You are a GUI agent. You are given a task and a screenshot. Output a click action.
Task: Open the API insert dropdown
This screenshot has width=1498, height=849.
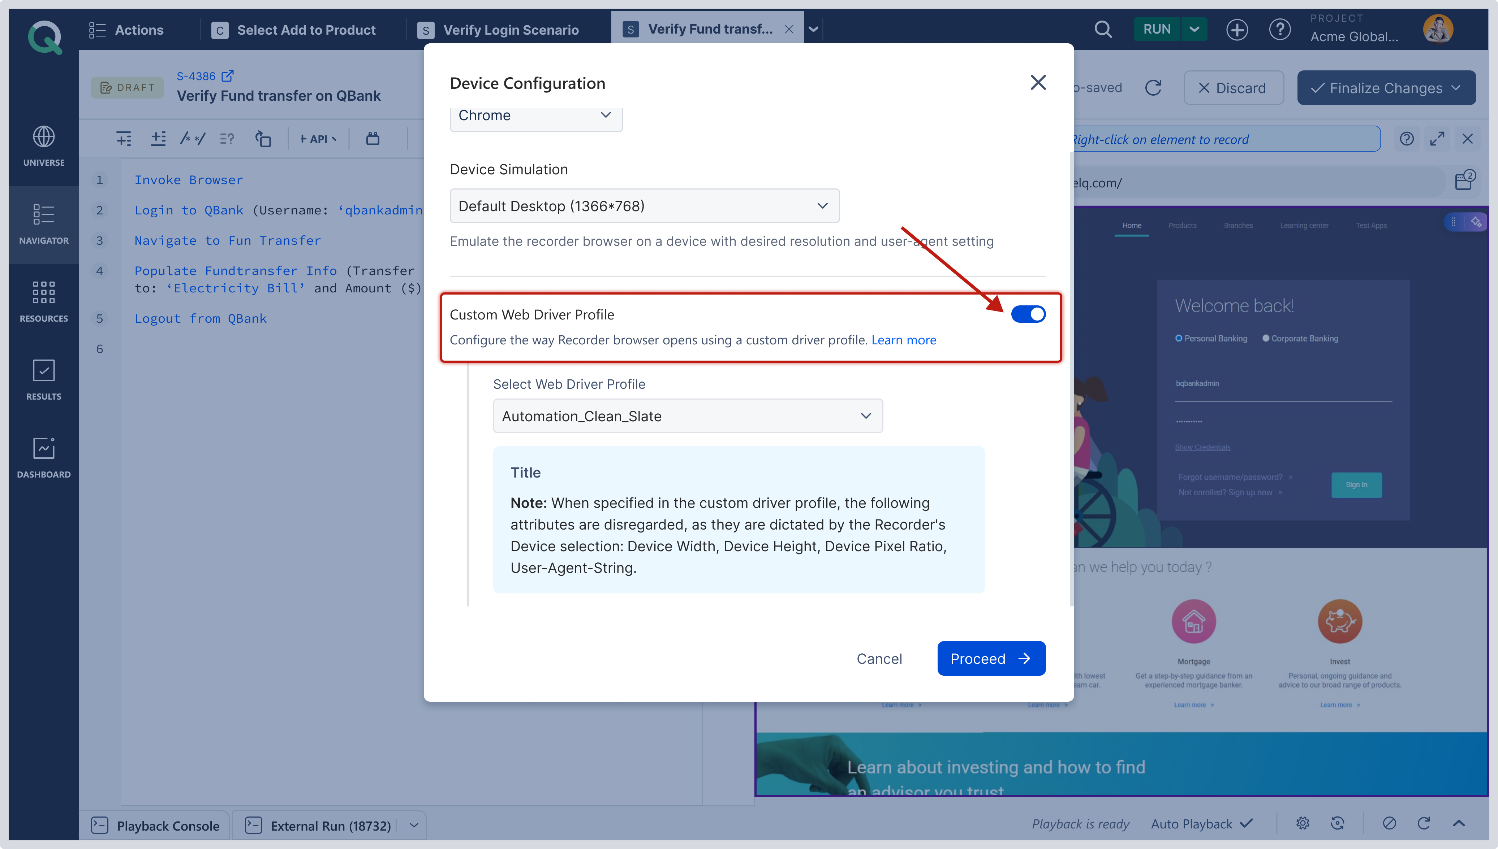pos(318,139)
